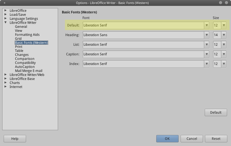The height and width of the screenshot is (146, 231).
Task: Click the Cancel button
Action: 192,139
